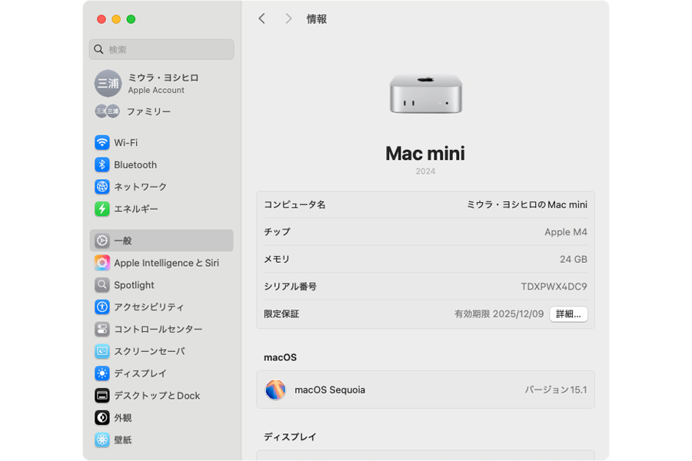Select アクセシビリティ label in sidebar
Image resolution: width=692 pixels, height=461 pixels.
[x=149, y=307]
